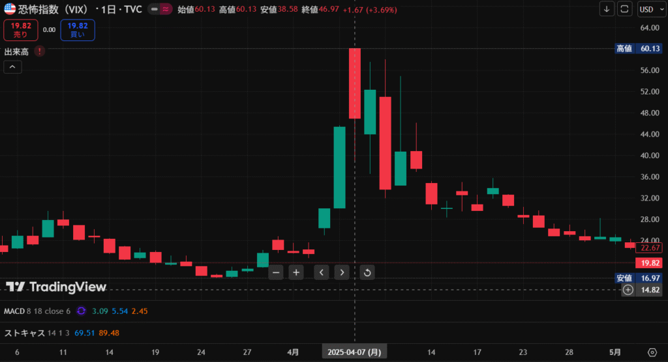Click the red volume warning icon

[x=40, y=51]
